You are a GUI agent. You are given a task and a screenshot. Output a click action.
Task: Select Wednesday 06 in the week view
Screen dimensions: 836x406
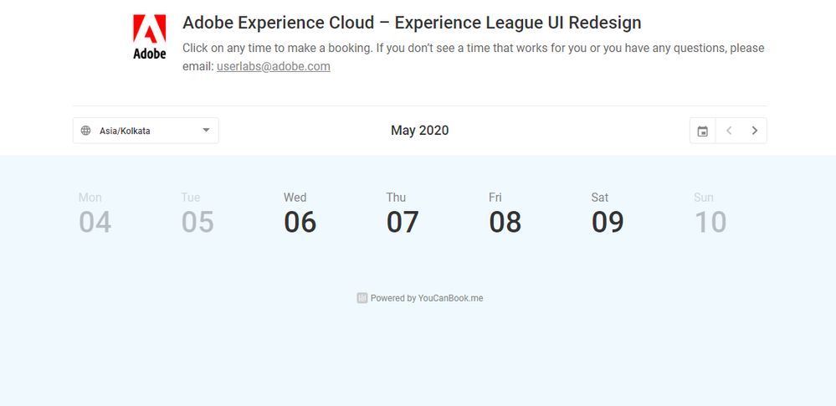(x=300, y=214)
